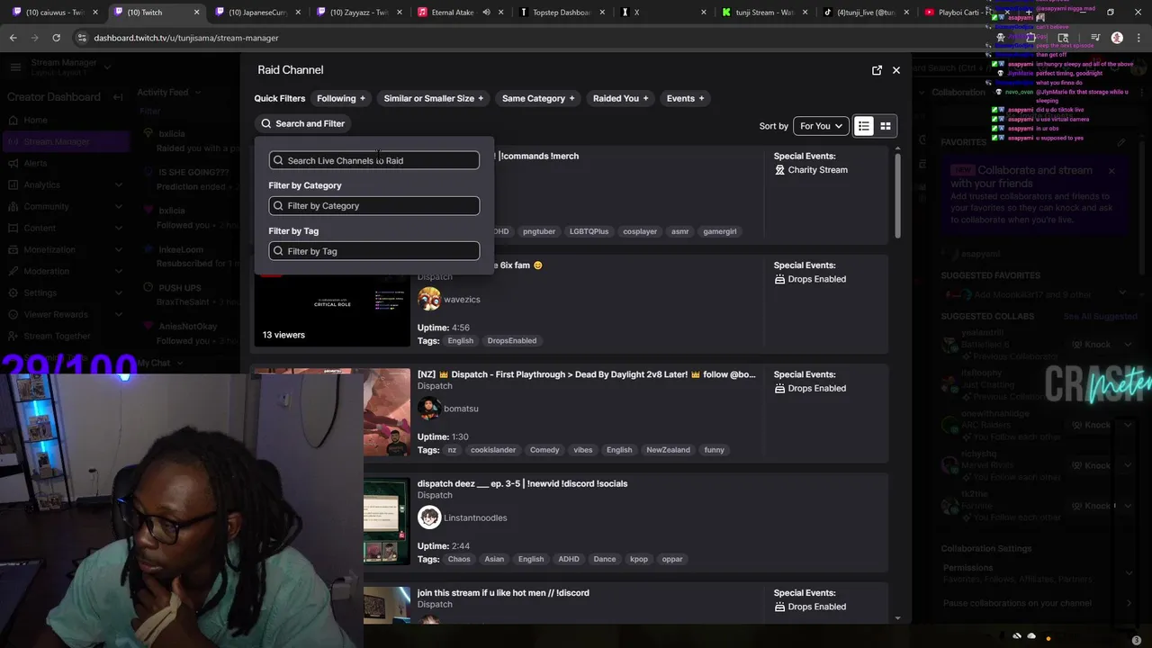Click Drops Enabled icon on bomatsu row
Image resolution: width=1152 pixels, height=648 pixels.
tap(779, 388)
